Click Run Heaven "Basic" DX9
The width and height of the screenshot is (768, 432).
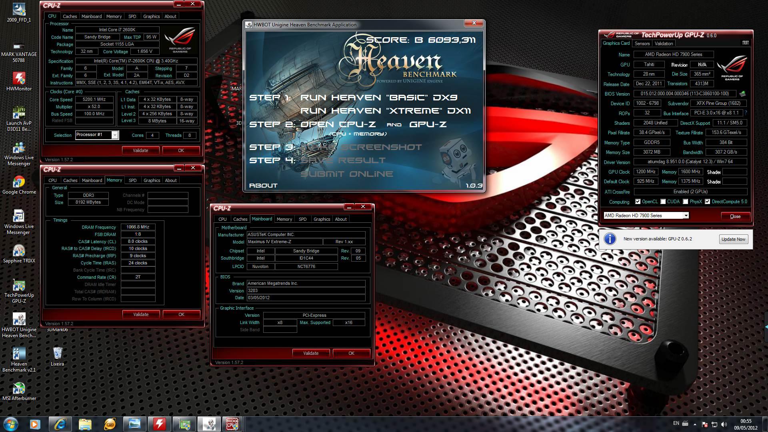pyautogui.click(x=379, y=98)
